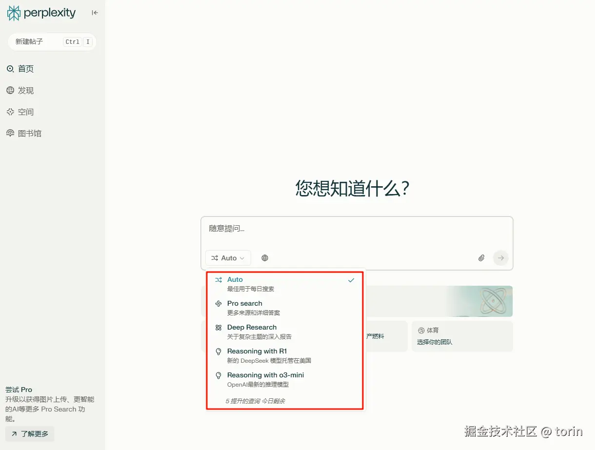Click the arrow icon on 了解更多 button
The height and width of the screenshot is (450, 595).
pyautogui.click(x=14, y=434)
